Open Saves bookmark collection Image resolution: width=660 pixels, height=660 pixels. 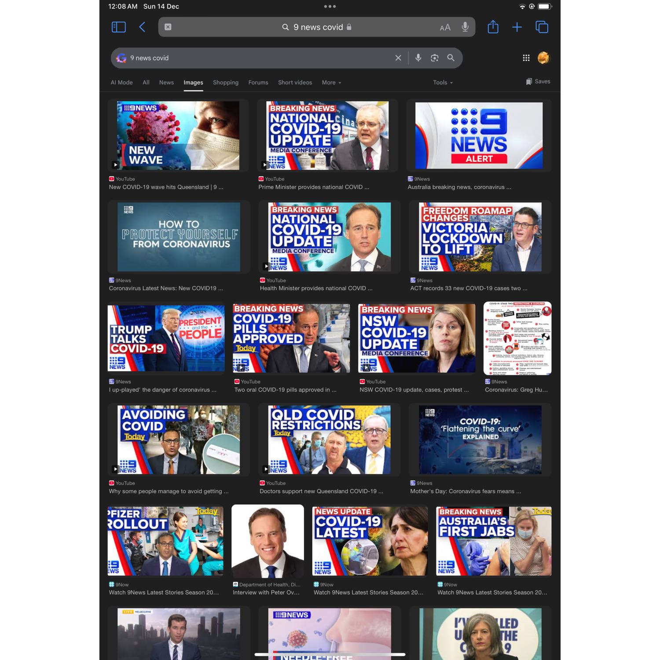[538, 81]
